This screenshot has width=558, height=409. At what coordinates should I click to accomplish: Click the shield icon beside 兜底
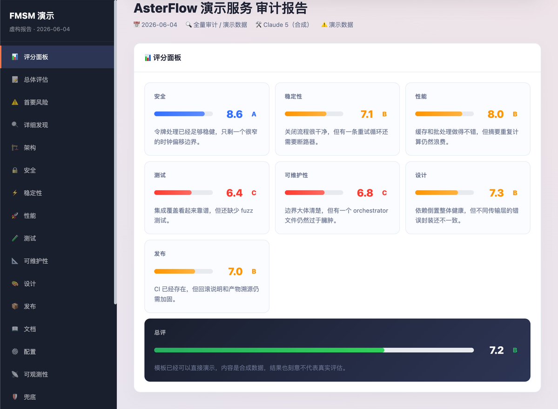[x=14, y=397]
